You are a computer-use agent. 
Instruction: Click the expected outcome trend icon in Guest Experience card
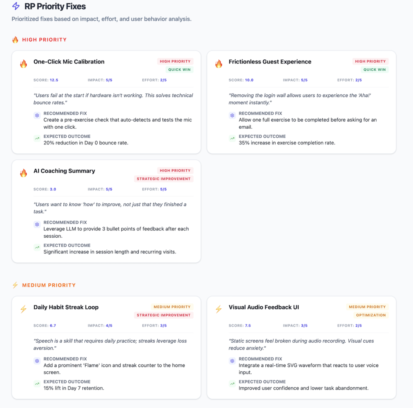click(x=232, y=138)
